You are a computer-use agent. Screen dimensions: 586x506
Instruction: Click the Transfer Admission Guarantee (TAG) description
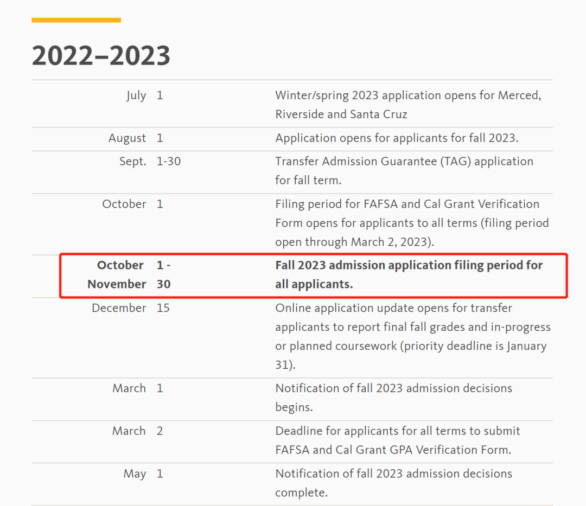pos(404,171)
